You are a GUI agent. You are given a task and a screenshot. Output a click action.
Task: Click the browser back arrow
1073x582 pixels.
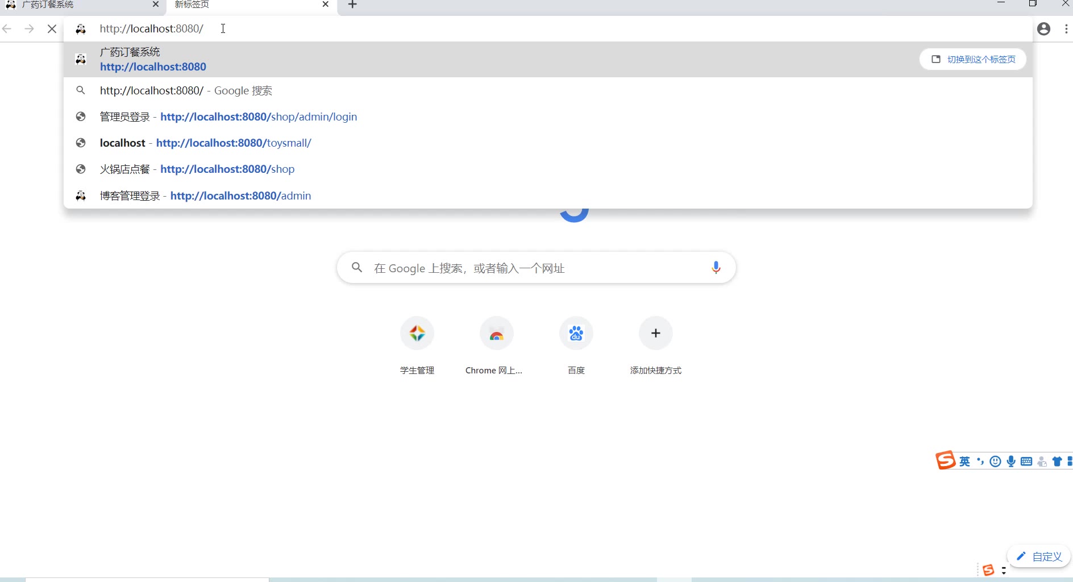pos(7,28)
